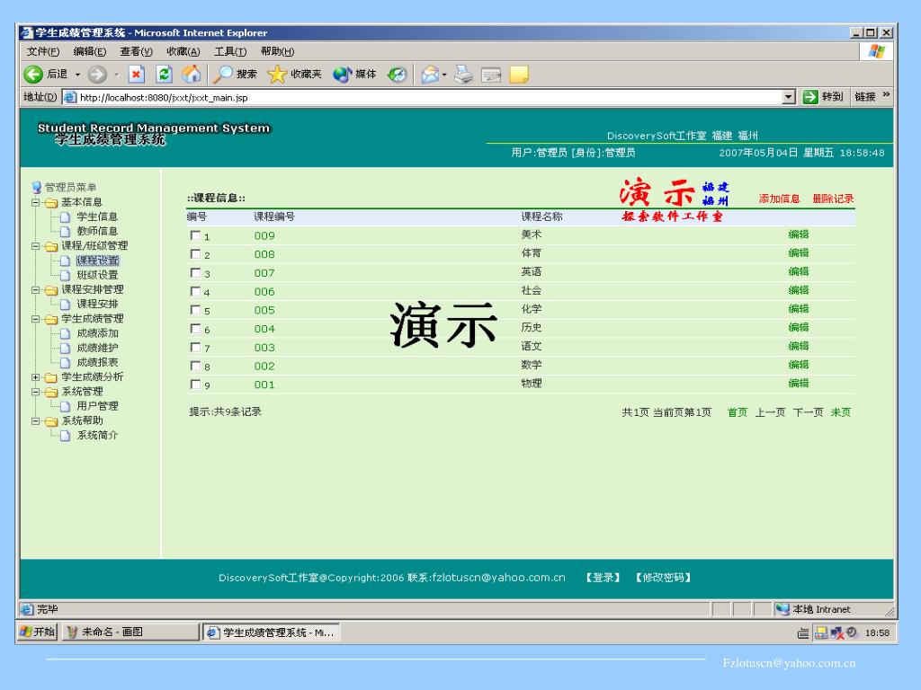Viewport: 921px width, 690px height.
Task: Check the box for row 5 化学
Action: click(x=195, y=310)
